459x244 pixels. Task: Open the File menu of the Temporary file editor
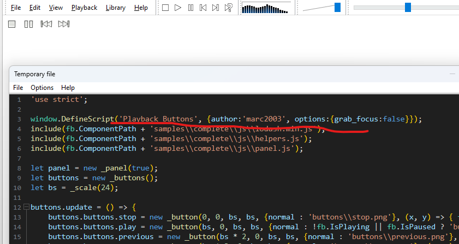[18, 87]
